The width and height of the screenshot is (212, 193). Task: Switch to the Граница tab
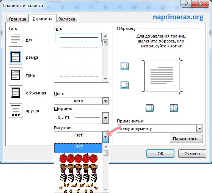[17, 19]
